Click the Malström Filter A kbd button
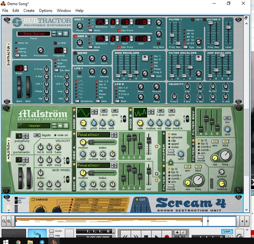 [x=225, y=142]
